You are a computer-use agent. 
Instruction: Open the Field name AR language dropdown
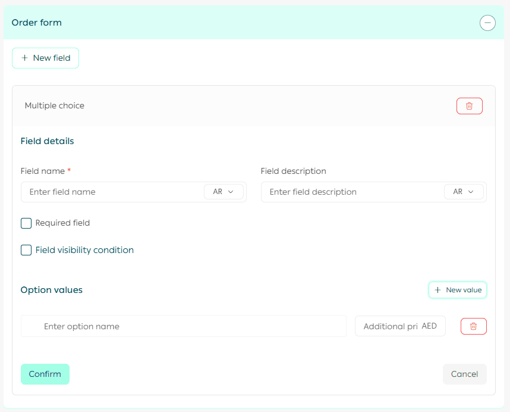point(223,192)
